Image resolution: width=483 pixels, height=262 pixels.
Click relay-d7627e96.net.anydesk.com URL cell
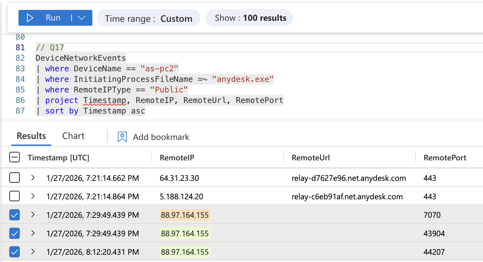click(349, 178)
